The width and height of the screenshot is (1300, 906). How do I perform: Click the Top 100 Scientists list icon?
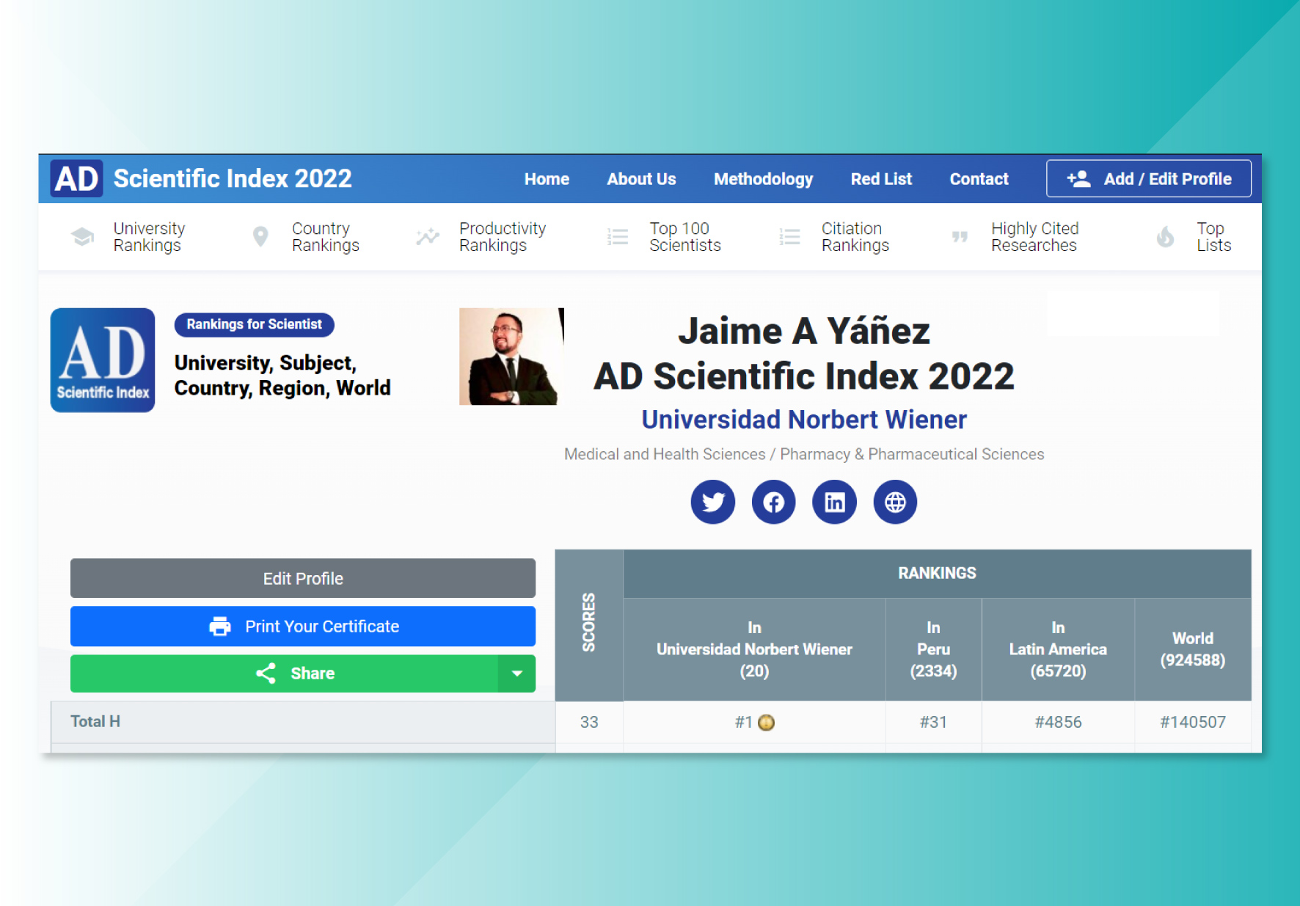618,237
